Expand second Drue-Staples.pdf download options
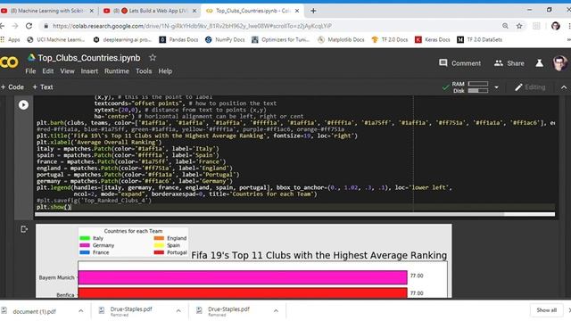Screen dimensions: 571x321 tap(276, 311)
